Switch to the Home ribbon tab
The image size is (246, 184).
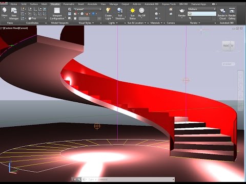point(14,4)
